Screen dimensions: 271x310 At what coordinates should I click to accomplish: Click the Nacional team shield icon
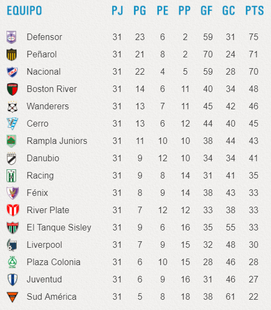(12, 72)
